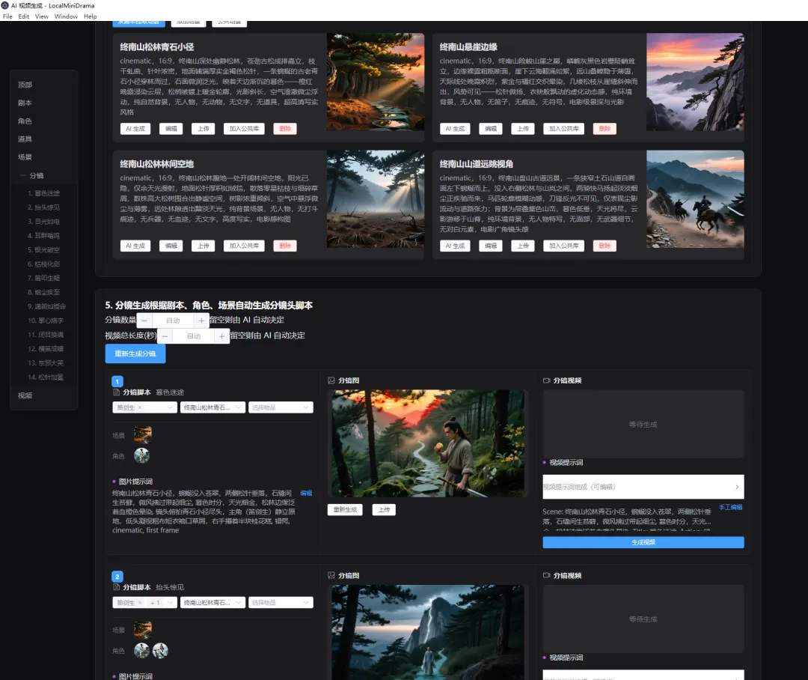The width and height of the screenshot is (808, 680).
Task: Click shot 2 分镜图 preview image
Action: tap(428, 632)
